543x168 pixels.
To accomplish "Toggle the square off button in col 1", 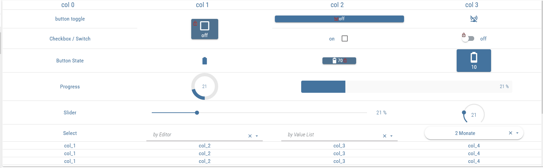I will [x=205, y=29].
